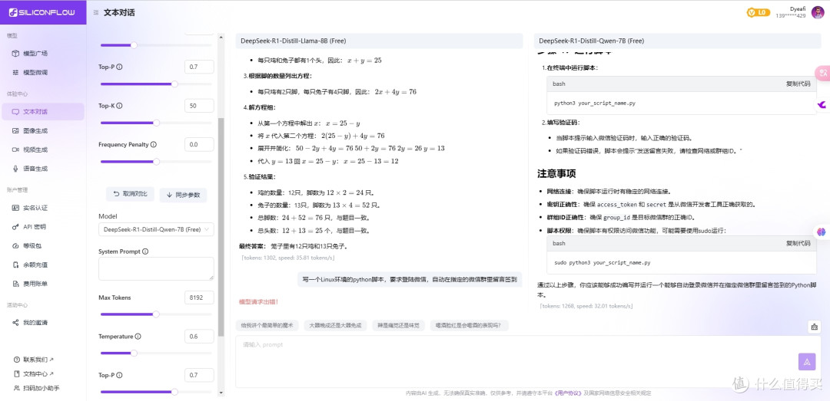Image resolution: width=830 pixels, height=401 pixels.
Task: Adjust the Frequency Penalty slider
Action: [156, 162]
